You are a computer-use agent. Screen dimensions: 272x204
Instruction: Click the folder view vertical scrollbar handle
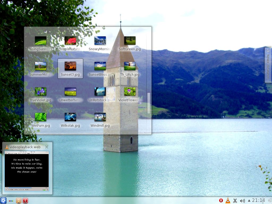click(x=149, y=103)
